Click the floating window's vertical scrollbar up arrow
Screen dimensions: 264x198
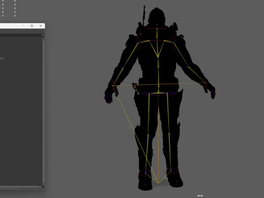43,39
